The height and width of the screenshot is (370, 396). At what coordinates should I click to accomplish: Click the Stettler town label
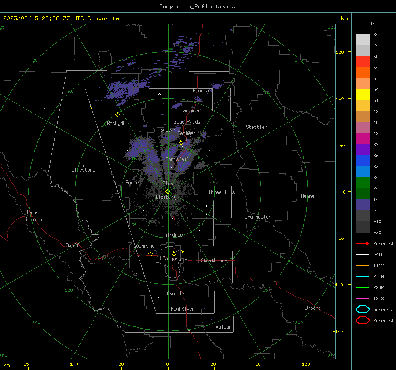257,127
